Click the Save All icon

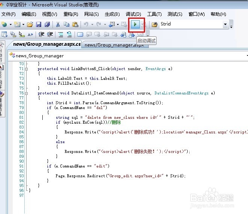click(x=47, y=24)
